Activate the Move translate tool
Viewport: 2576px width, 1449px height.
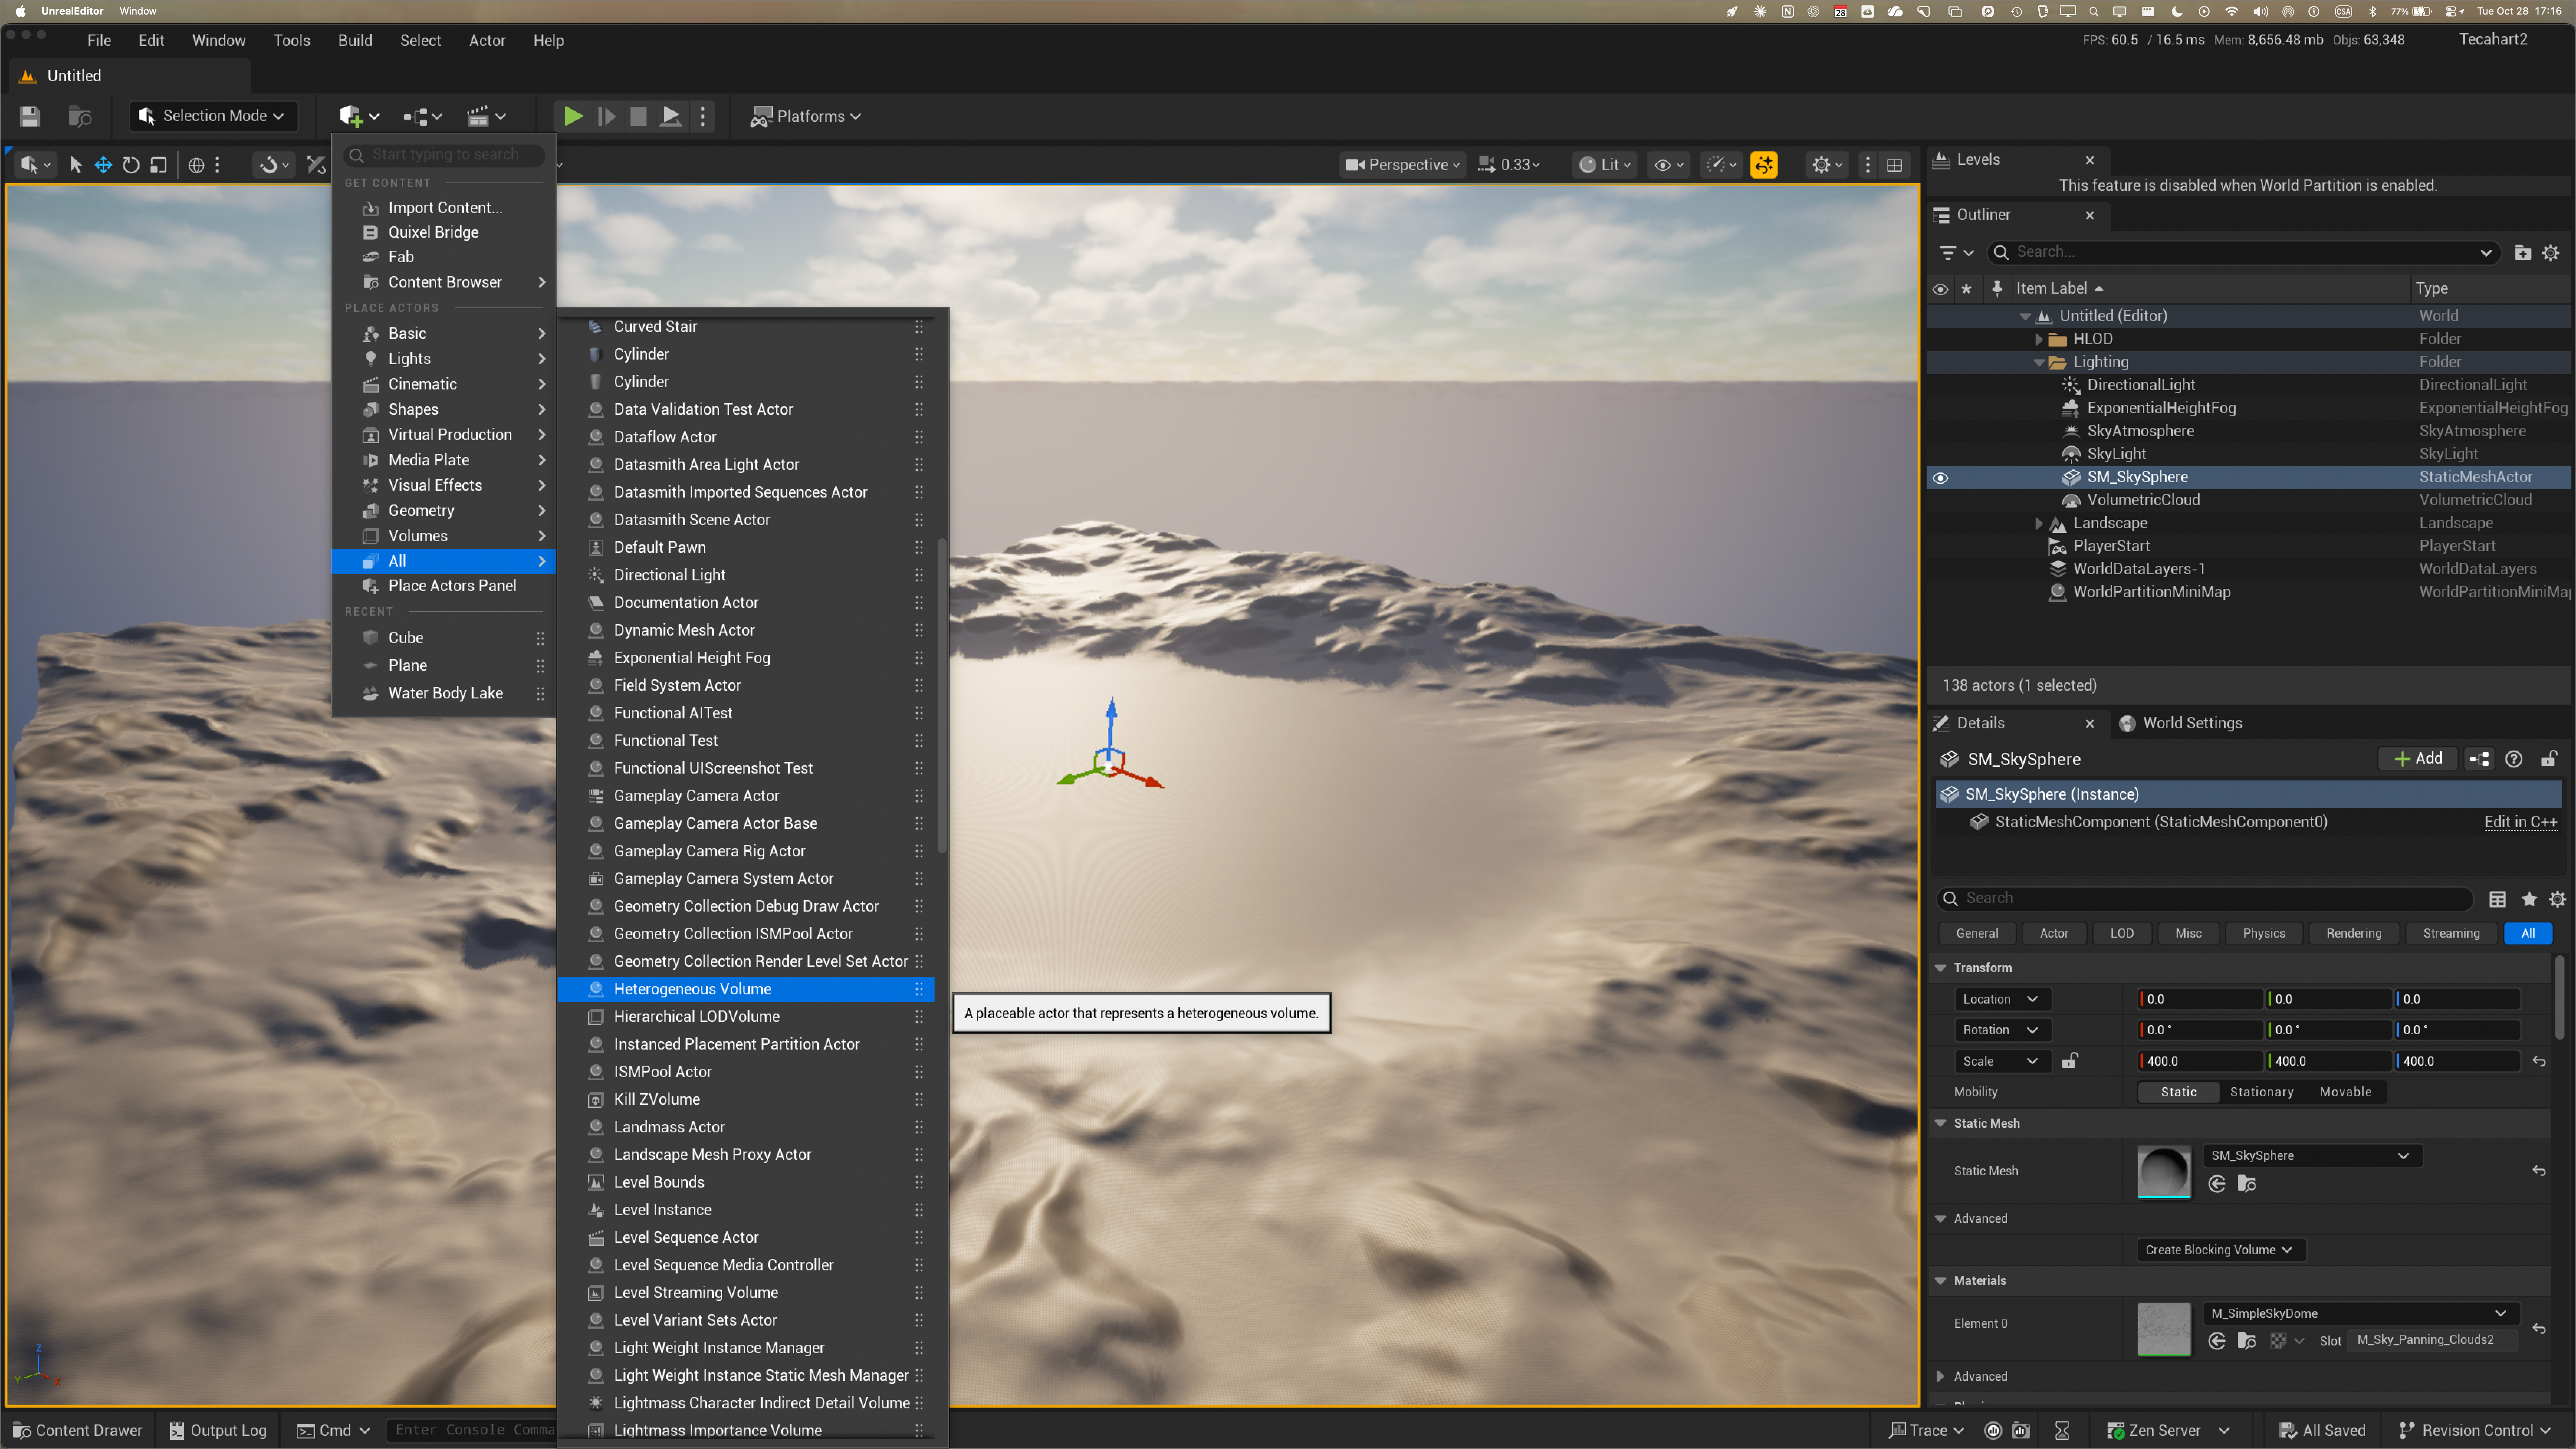coord(103,165)
